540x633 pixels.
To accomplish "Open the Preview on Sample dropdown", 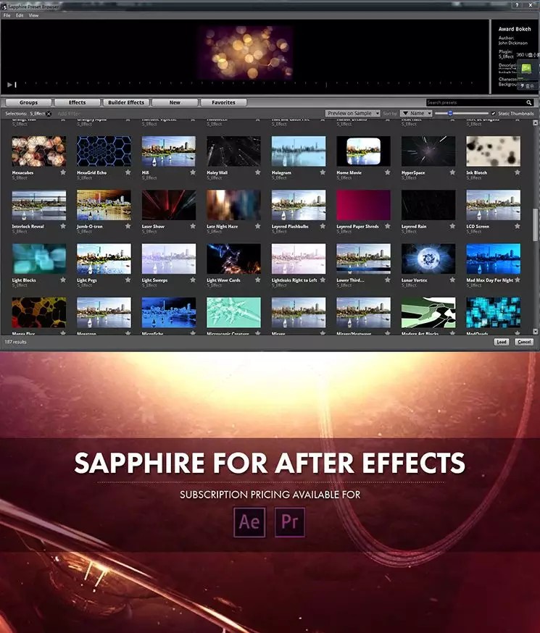I will click(x=353, y=114).
